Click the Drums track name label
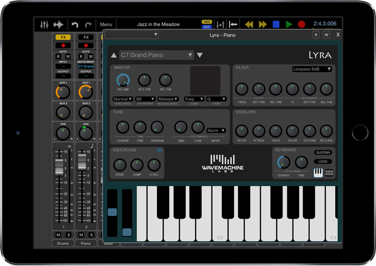Viewport: 376px width, 266px height. point(63,243)
